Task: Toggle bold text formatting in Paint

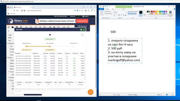Action: (119, 15)
